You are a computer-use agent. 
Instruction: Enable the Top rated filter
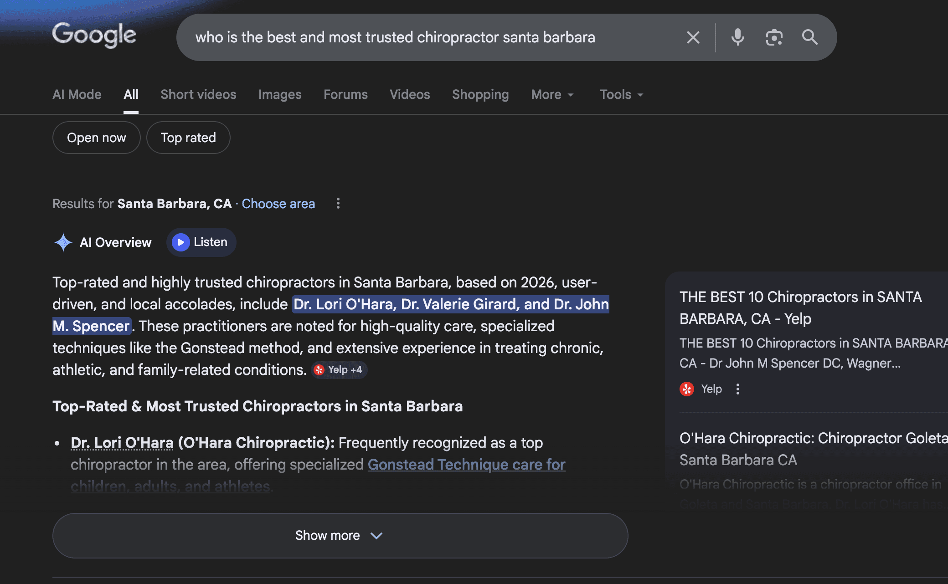188,138
